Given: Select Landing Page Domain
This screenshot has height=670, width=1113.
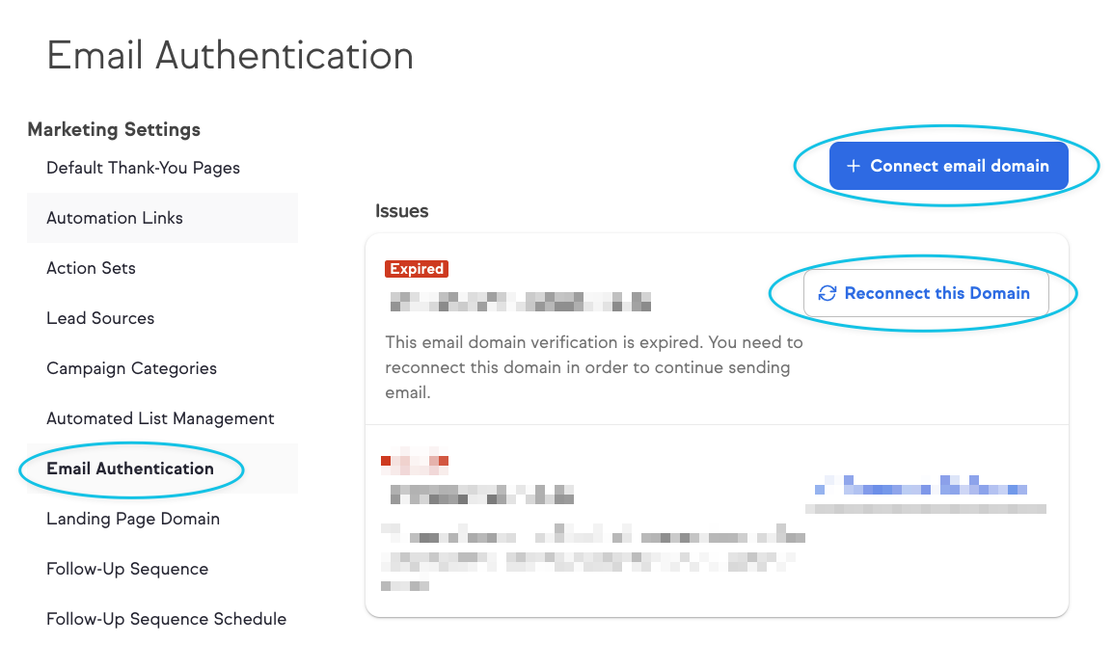Looking at the screenshot, I should 132,519.
